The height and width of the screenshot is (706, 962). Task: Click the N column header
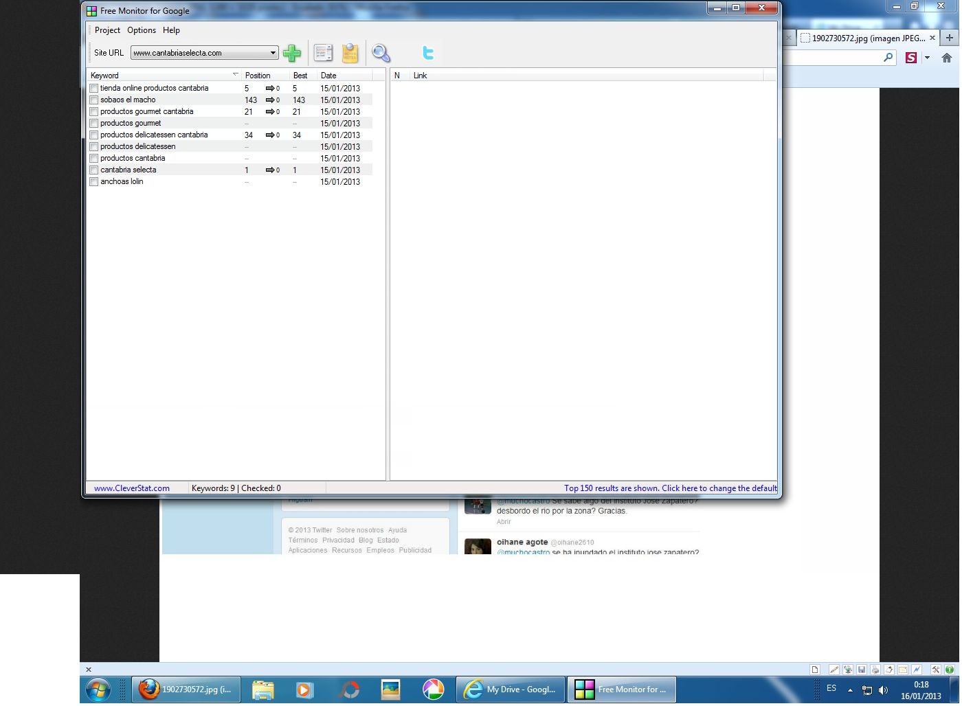401,76
